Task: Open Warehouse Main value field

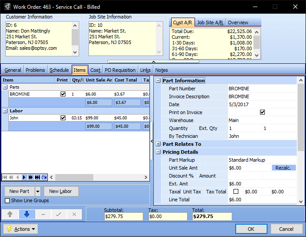Action: point(262,120)
